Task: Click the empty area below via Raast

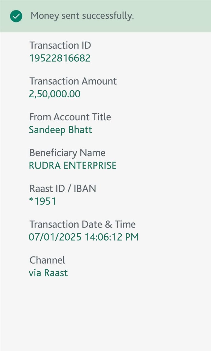Action: coord(105,313)
